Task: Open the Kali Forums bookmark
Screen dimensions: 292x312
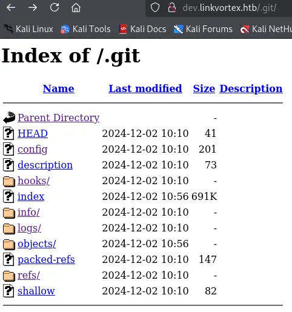Action: point(203,29)
